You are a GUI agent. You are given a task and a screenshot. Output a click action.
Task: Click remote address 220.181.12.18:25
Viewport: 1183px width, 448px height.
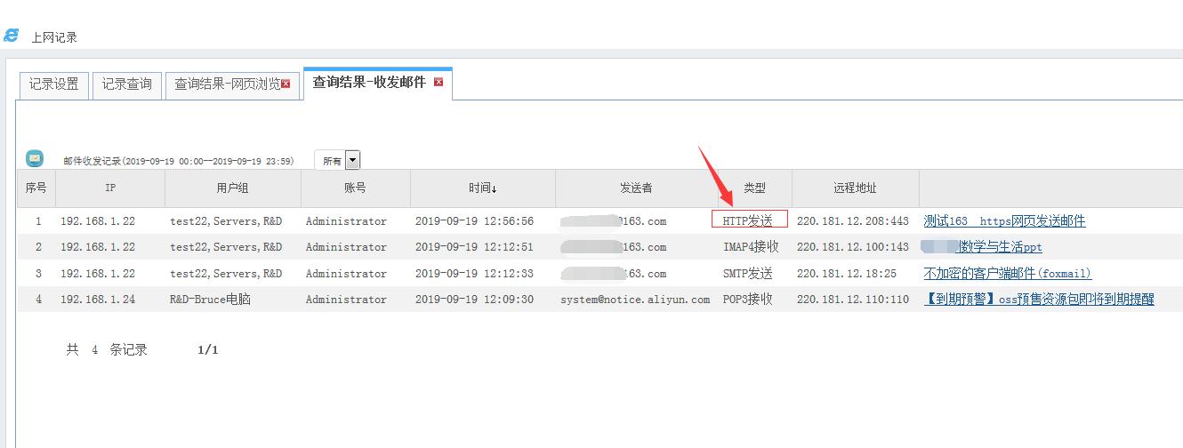tap(847, 274)
